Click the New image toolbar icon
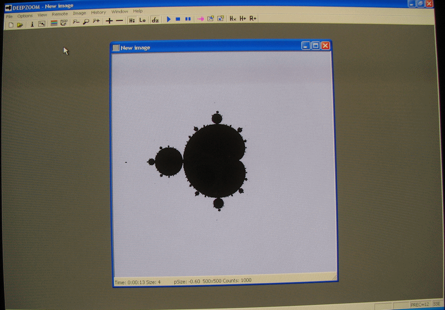Viewport: 445px width, 310px height. (x=11, y=25)
